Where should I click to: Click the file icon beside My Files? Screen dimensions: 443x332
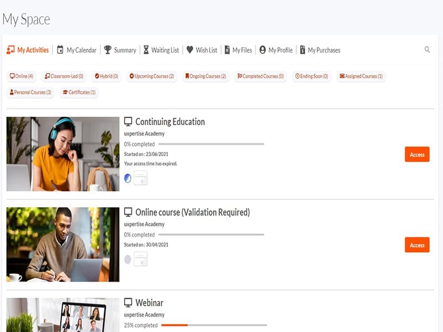[x=227, y=50]
